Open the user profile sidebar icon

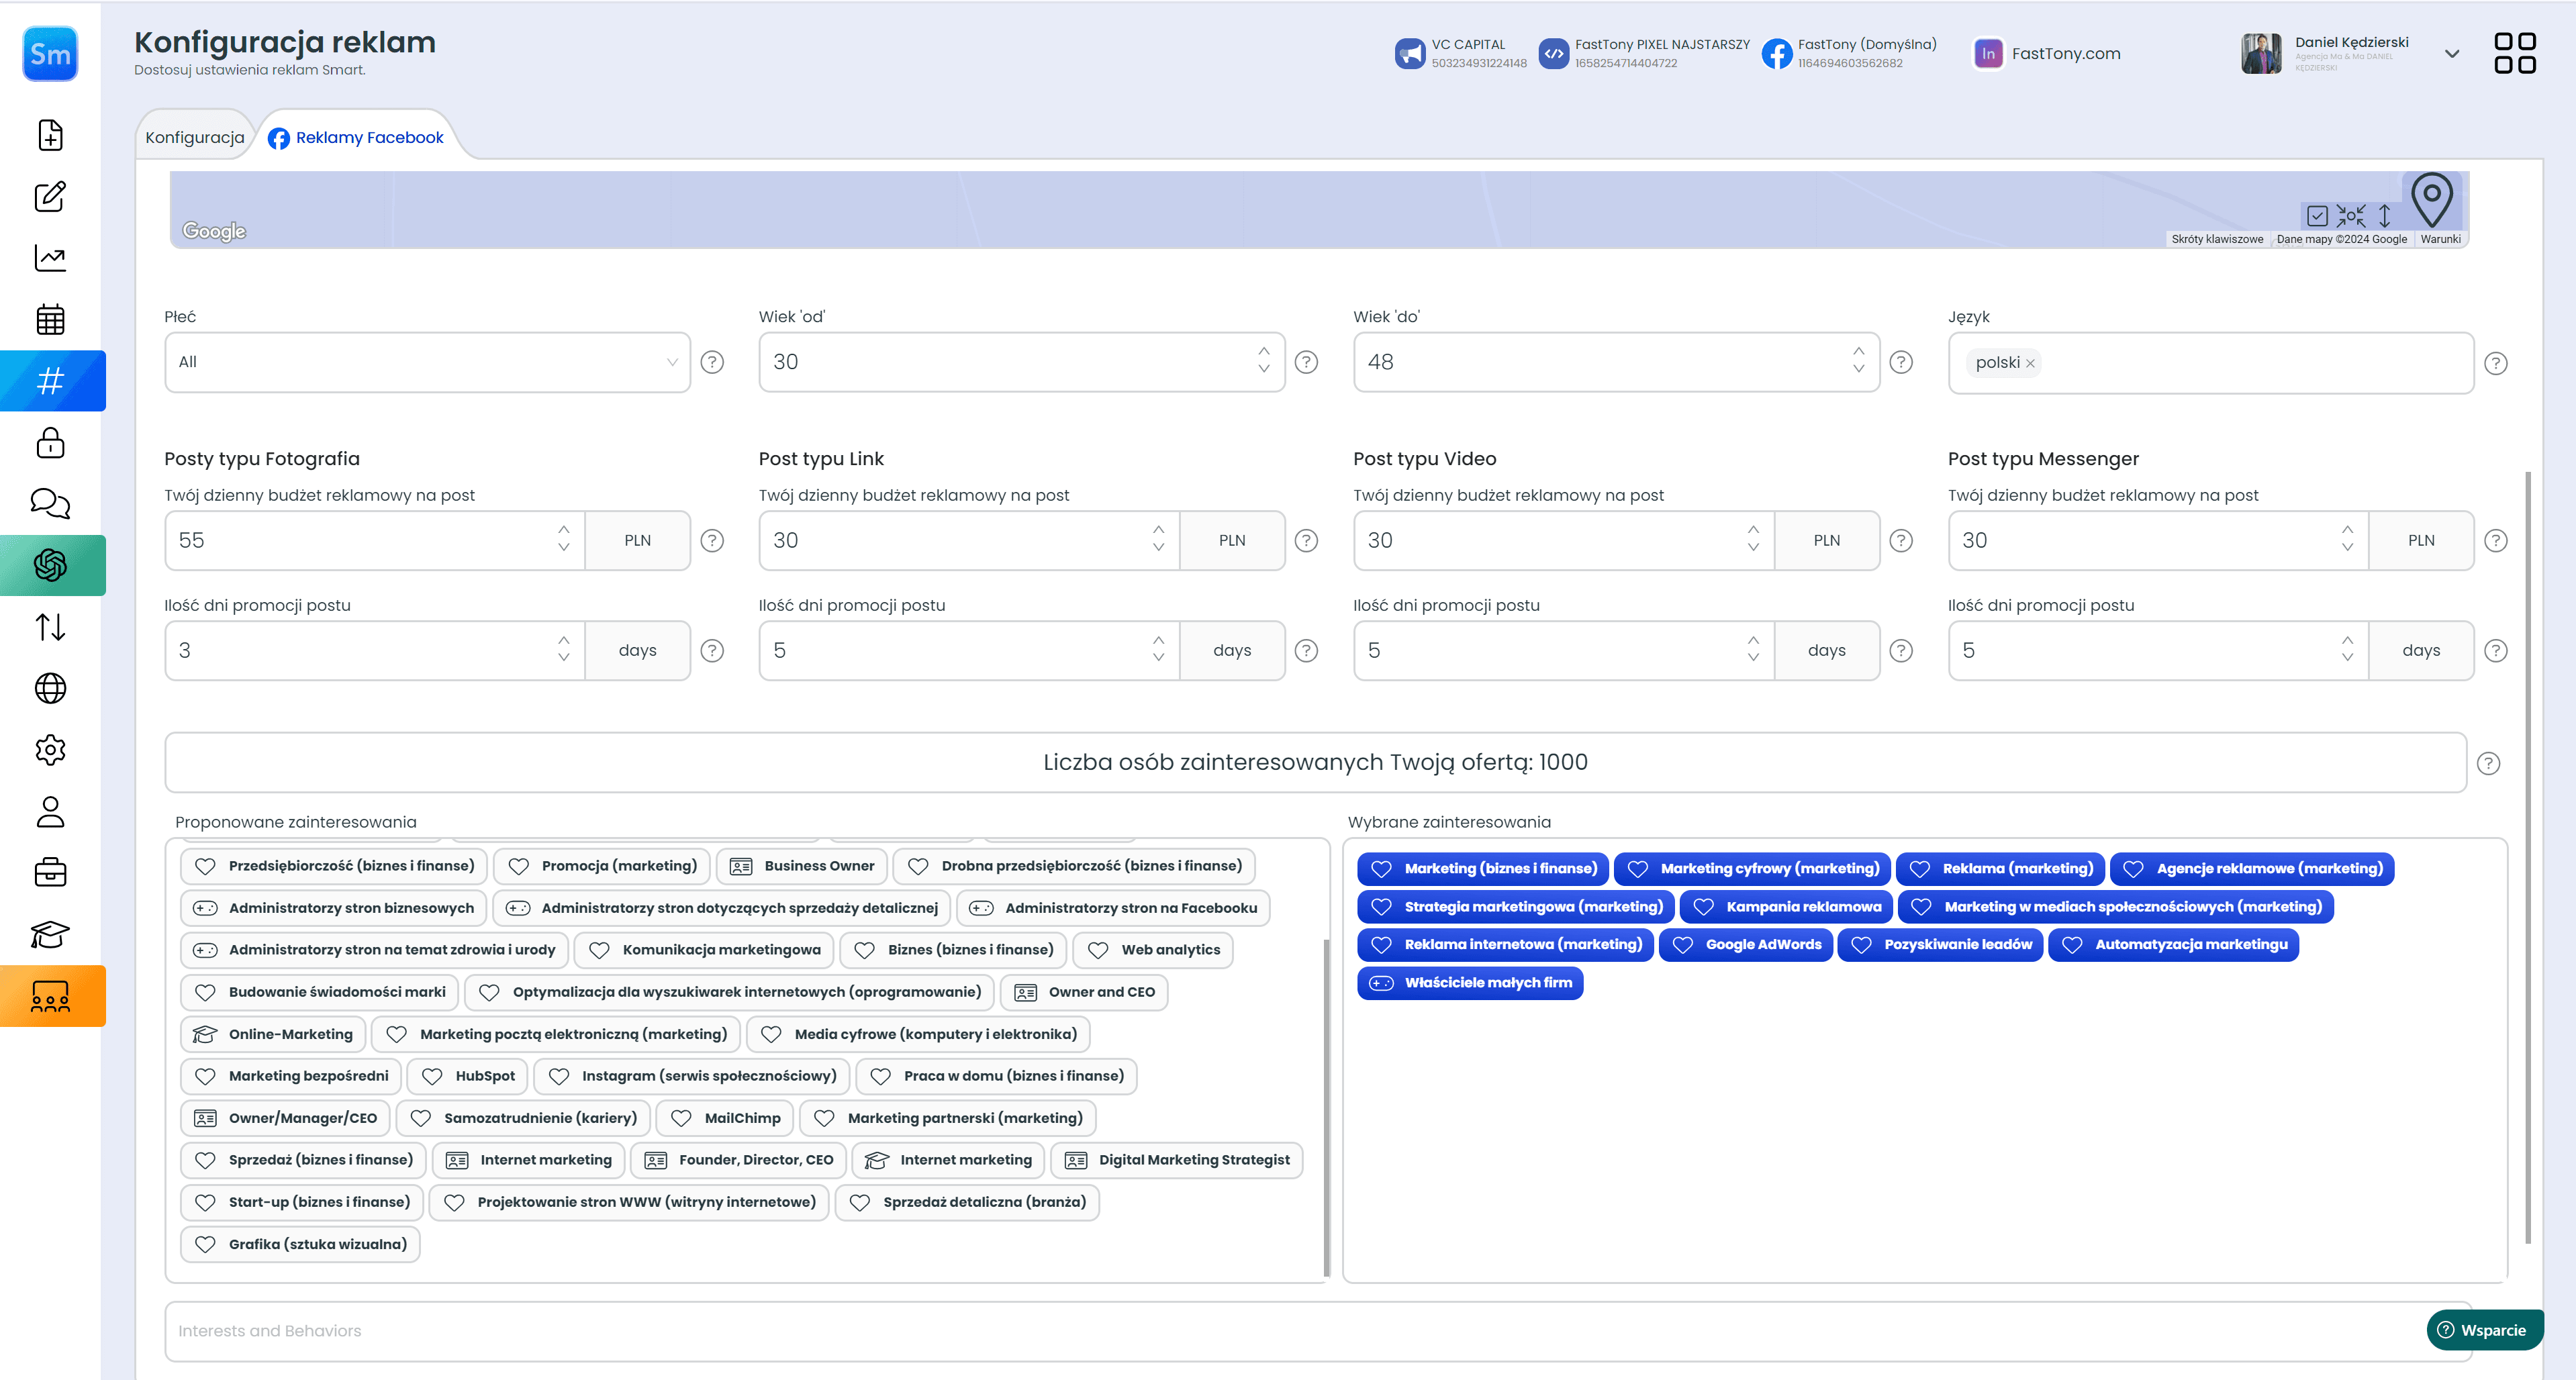[51, 812]
